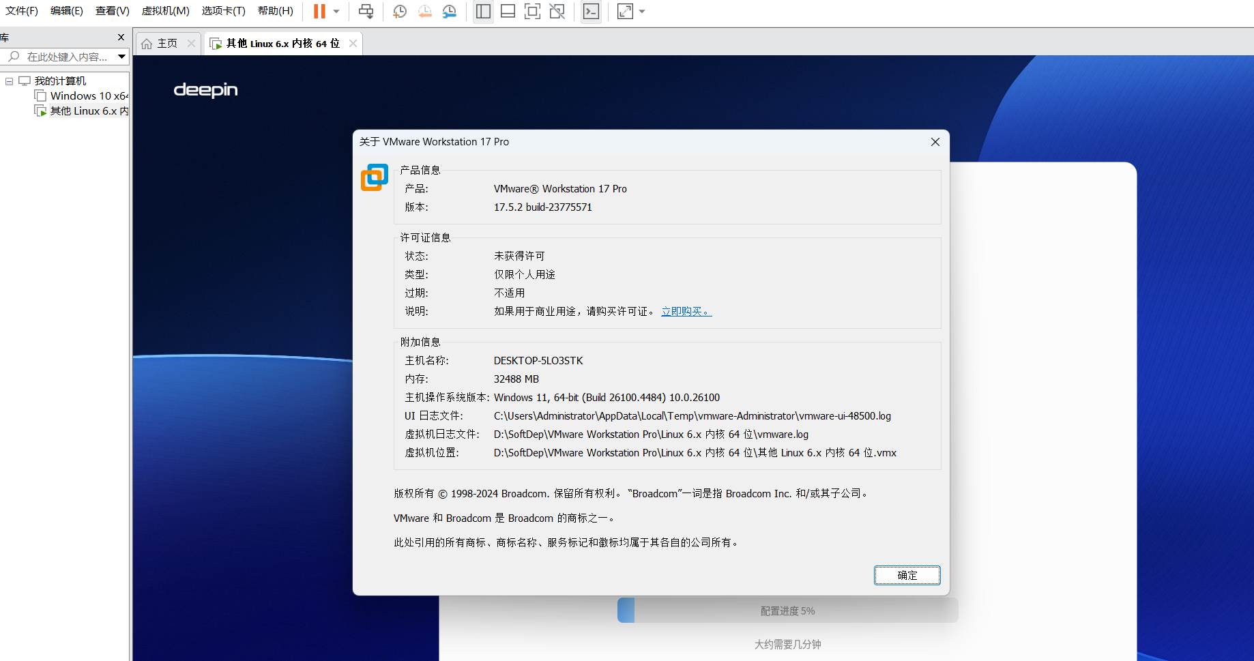Close the 其他 Linux 6.x tab
This screenshot has height=661, width=1254.
(x=353, y=44)
